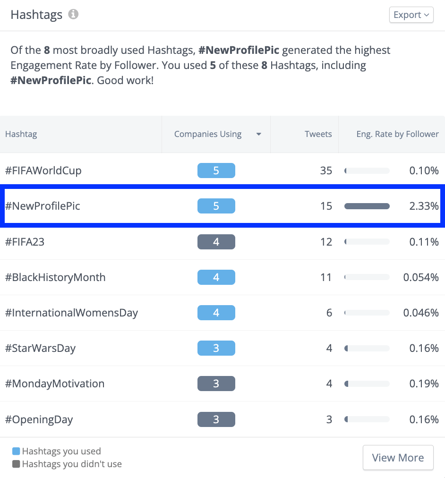Screen dimensions: 445x478
Task: Click the blue badge beside #StarWarsDay
Action: 216,348
